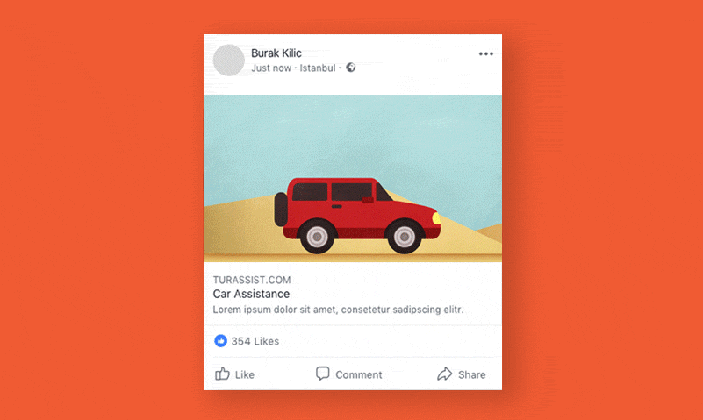The image size is (703, 420).
Task: Click the Like thumbs-up outline icon
Action: 222,374
